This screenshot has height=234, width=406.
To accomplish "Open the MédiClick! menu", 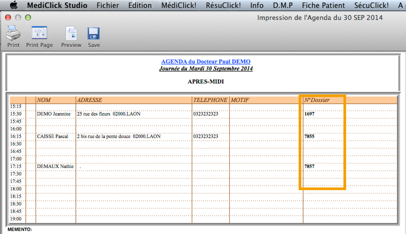I will click(x=179, y=5).
